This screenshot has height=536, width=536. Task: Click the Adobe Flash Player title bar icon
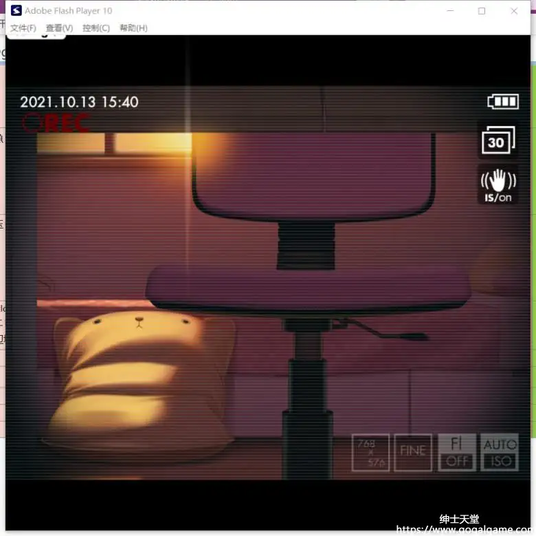(14, 10)
